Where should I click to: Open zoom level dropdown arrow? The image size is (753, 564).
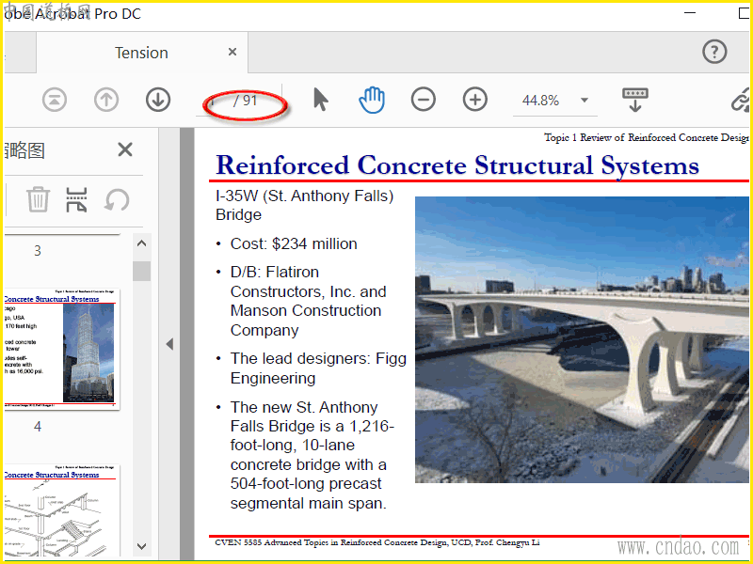coord(585,101)
